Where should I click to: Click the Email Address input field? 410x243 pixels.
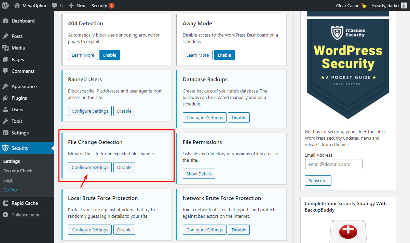(333, 164)
